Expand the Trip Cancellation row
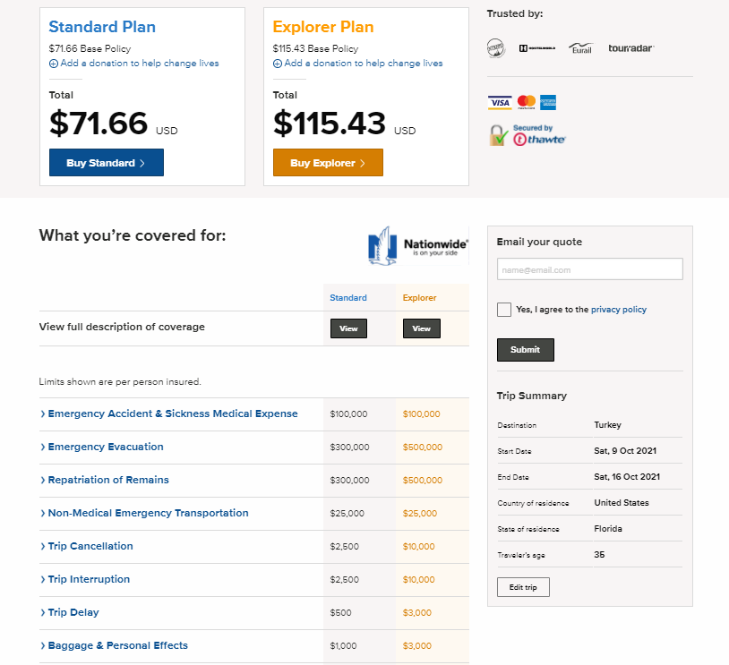The width and height of the screenshot is (729, 665). pos(90,547)
